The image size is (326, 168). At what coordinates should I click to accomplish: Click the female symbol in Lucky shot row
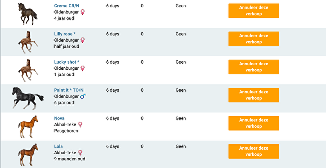point(83,69)
